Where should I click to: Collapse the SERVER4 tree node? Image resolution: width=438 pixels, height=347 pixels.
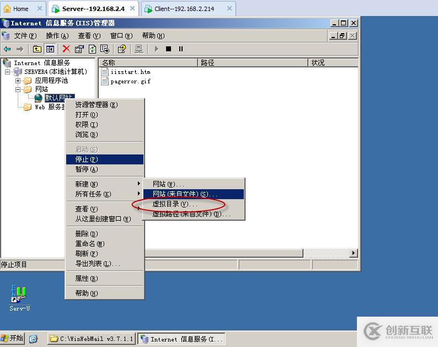(7, 72)
